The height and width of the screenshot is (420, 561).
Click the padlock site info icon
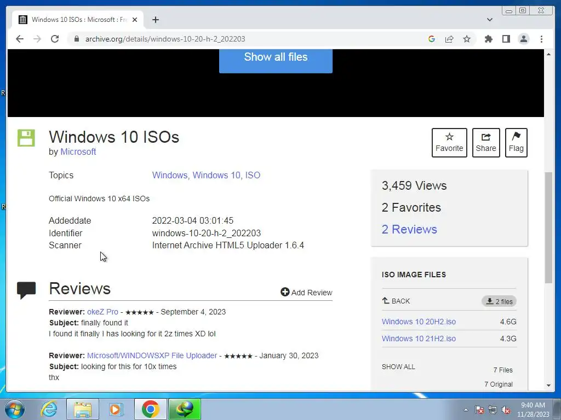(76, 39)
